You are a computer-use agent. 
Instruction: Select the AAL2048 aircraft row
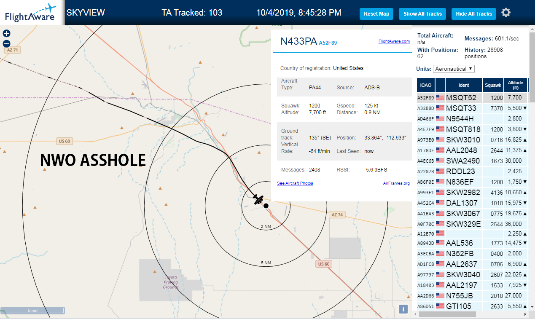coord(472,150)
